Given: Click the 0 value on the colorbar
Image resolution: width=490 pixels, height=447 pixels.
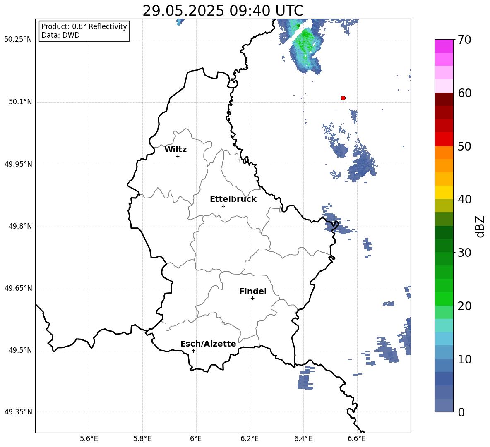Looking at the screenshot, I should pos(461,412).
